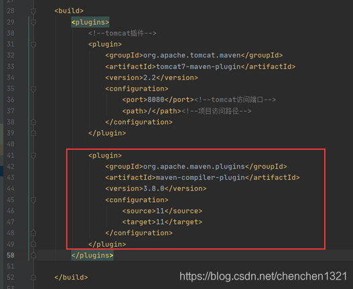353x289 pixels.
Task: Click artifactId tomcat7-maven-plugin
Action: click(x=200, y=67)
